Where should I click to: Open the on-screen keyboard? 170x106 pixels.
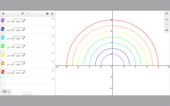[5, 92]
